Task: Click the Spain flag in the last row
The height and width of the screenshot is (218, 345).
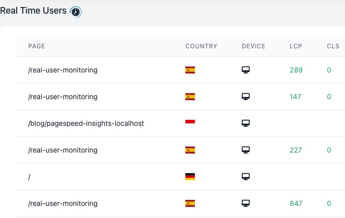Action: click(x=190, y=203)
